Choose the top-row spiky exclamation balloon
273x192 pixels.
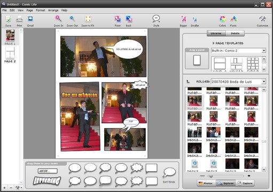point(136,168)
